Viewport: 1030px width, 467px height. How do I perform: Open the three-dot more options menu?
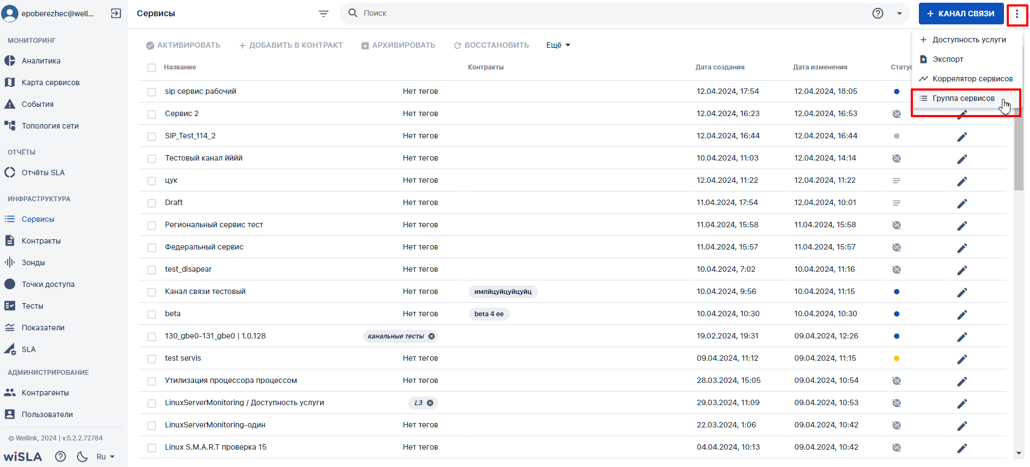pos(1017,14)
